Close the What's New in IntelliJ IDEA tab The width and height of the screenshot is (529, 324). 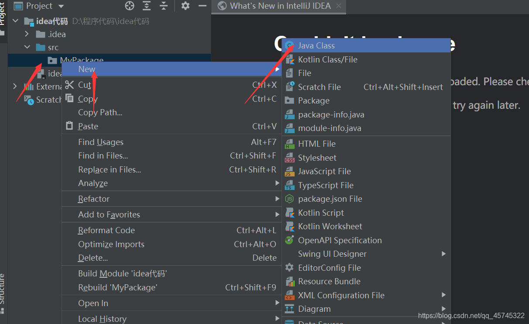click(x=339, y=6)
